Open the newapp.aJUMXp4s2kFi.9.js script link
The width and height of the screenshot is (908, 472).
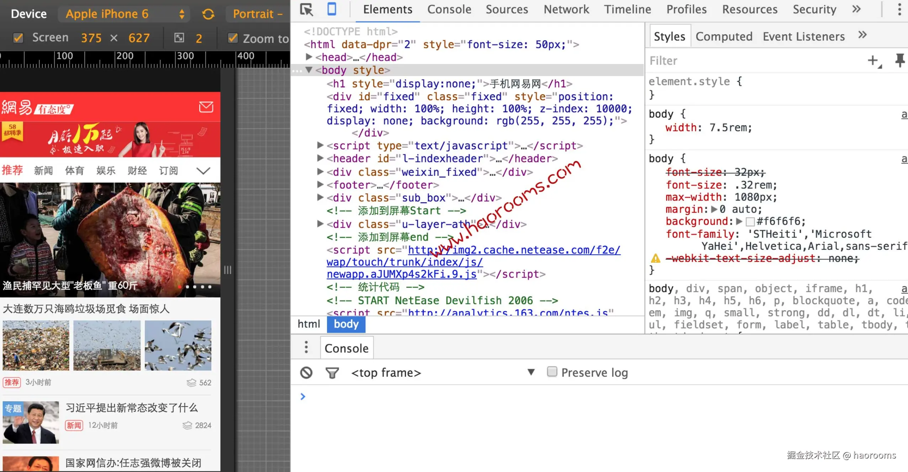[401, 274]
